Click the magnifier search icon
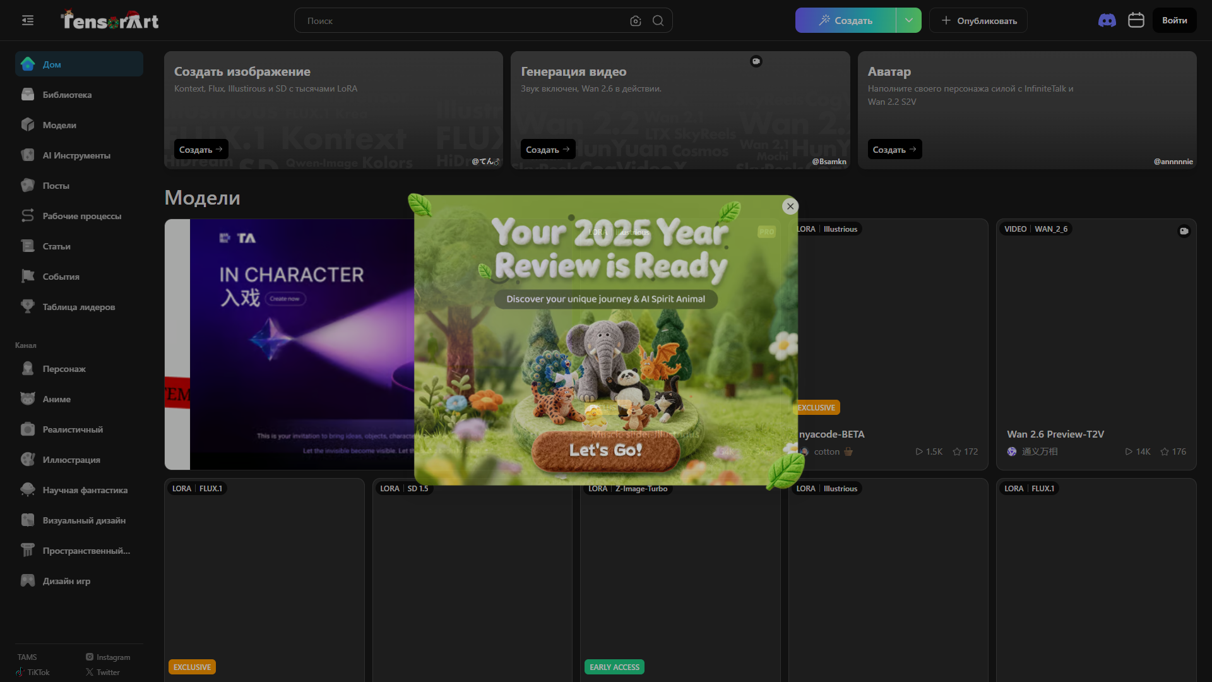Screen dimensions: 1212x682 coord(658,21)
